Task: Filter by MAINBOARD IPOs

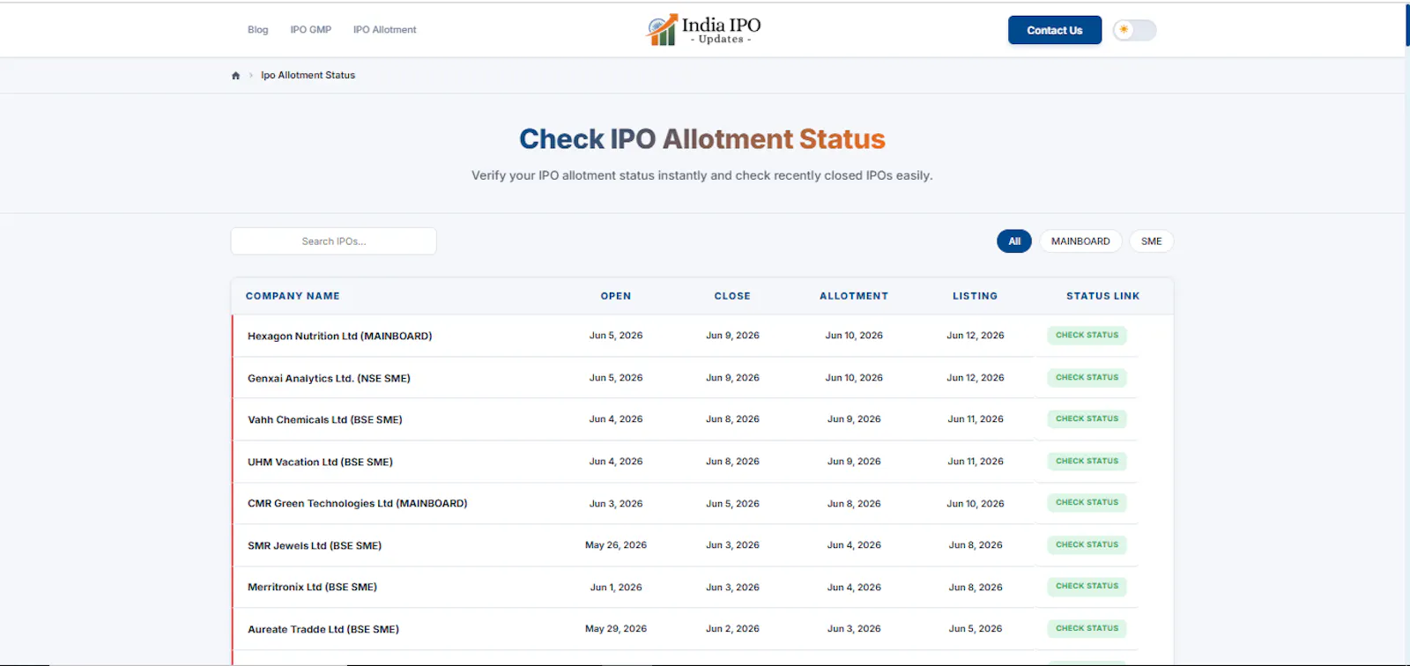Action: click(1080, 241)
